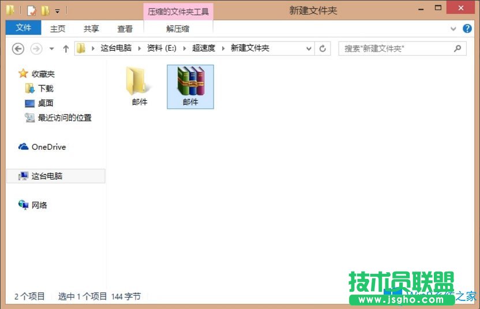480x309 pixels.
Task: Click quick access Properties icon
Action: [32, 11]
